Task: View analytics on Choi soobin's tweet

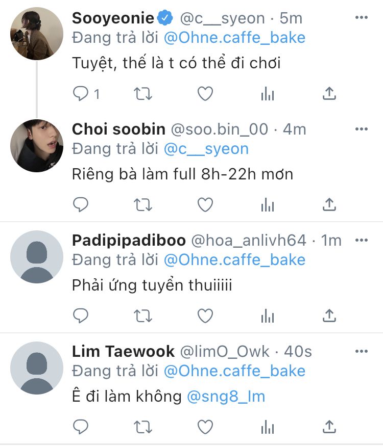Action: [268, 205]
